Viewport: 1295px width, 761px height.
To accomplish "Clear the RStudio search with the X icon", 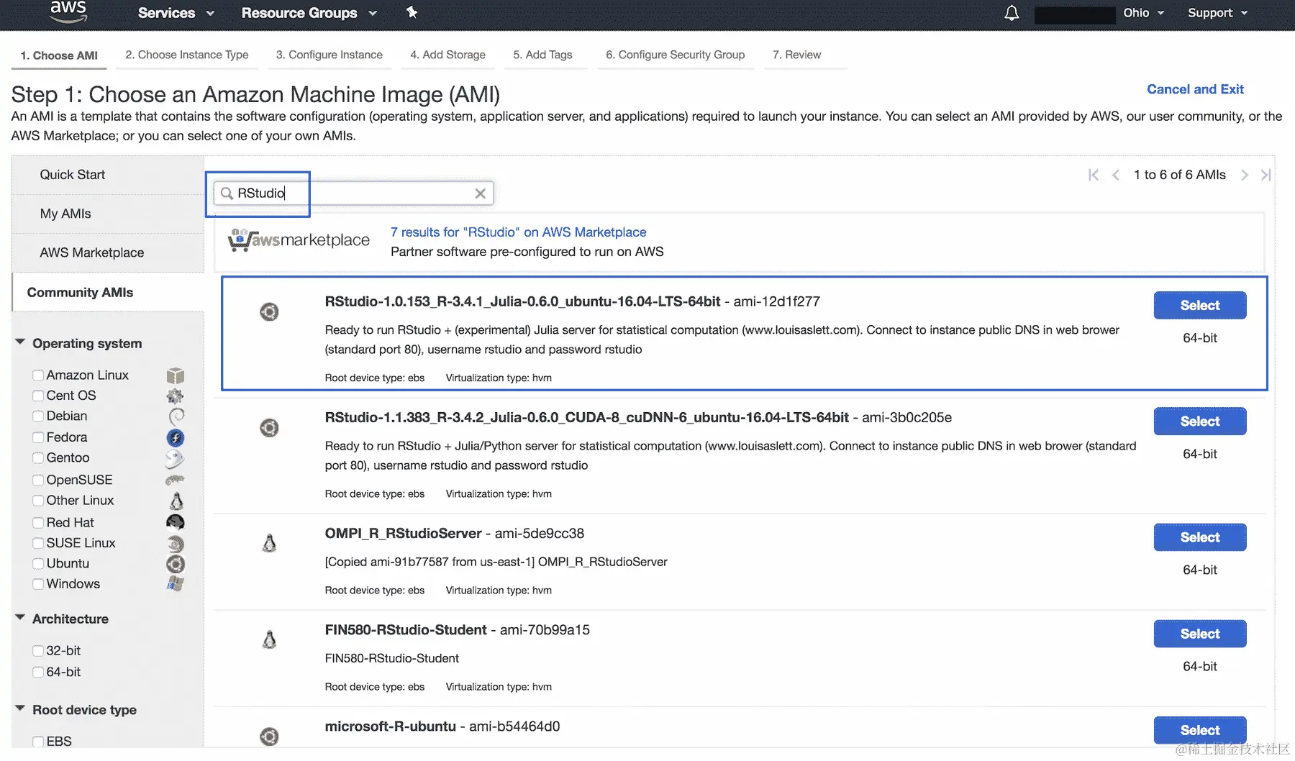I will click(x=480, y=193).
